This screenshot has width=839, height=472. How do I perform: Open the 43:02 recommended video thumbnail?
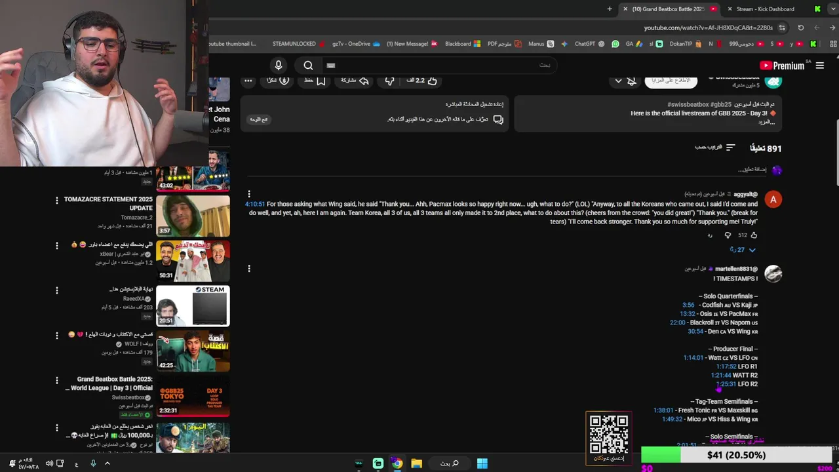[x=193, y=170]
